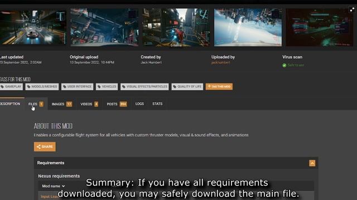Open the thumbnail with red motorcycle rider
The width and height of the screenshot is (357, 200).
(176, 27)
